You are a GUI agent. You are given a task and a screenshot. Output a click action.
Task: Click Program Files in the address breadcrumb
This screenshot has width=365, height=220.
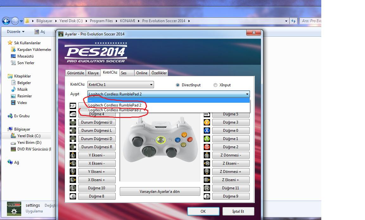[x=101, y=21]
